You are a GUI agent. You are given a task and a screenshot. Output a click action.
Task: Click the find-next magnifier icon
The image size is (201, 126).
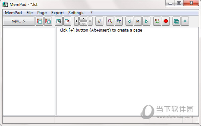[119, 21]
